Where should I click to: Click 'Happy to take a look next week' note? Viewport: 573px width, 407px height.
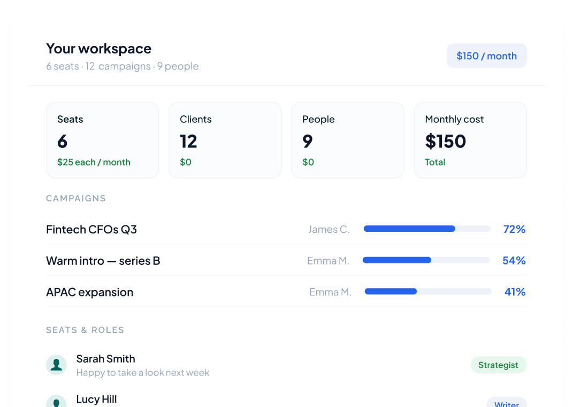click(x=143, y=373)
